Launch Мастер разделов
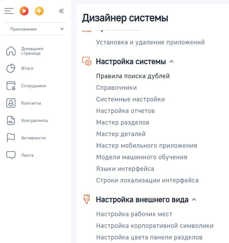 (x=122, y=123)
